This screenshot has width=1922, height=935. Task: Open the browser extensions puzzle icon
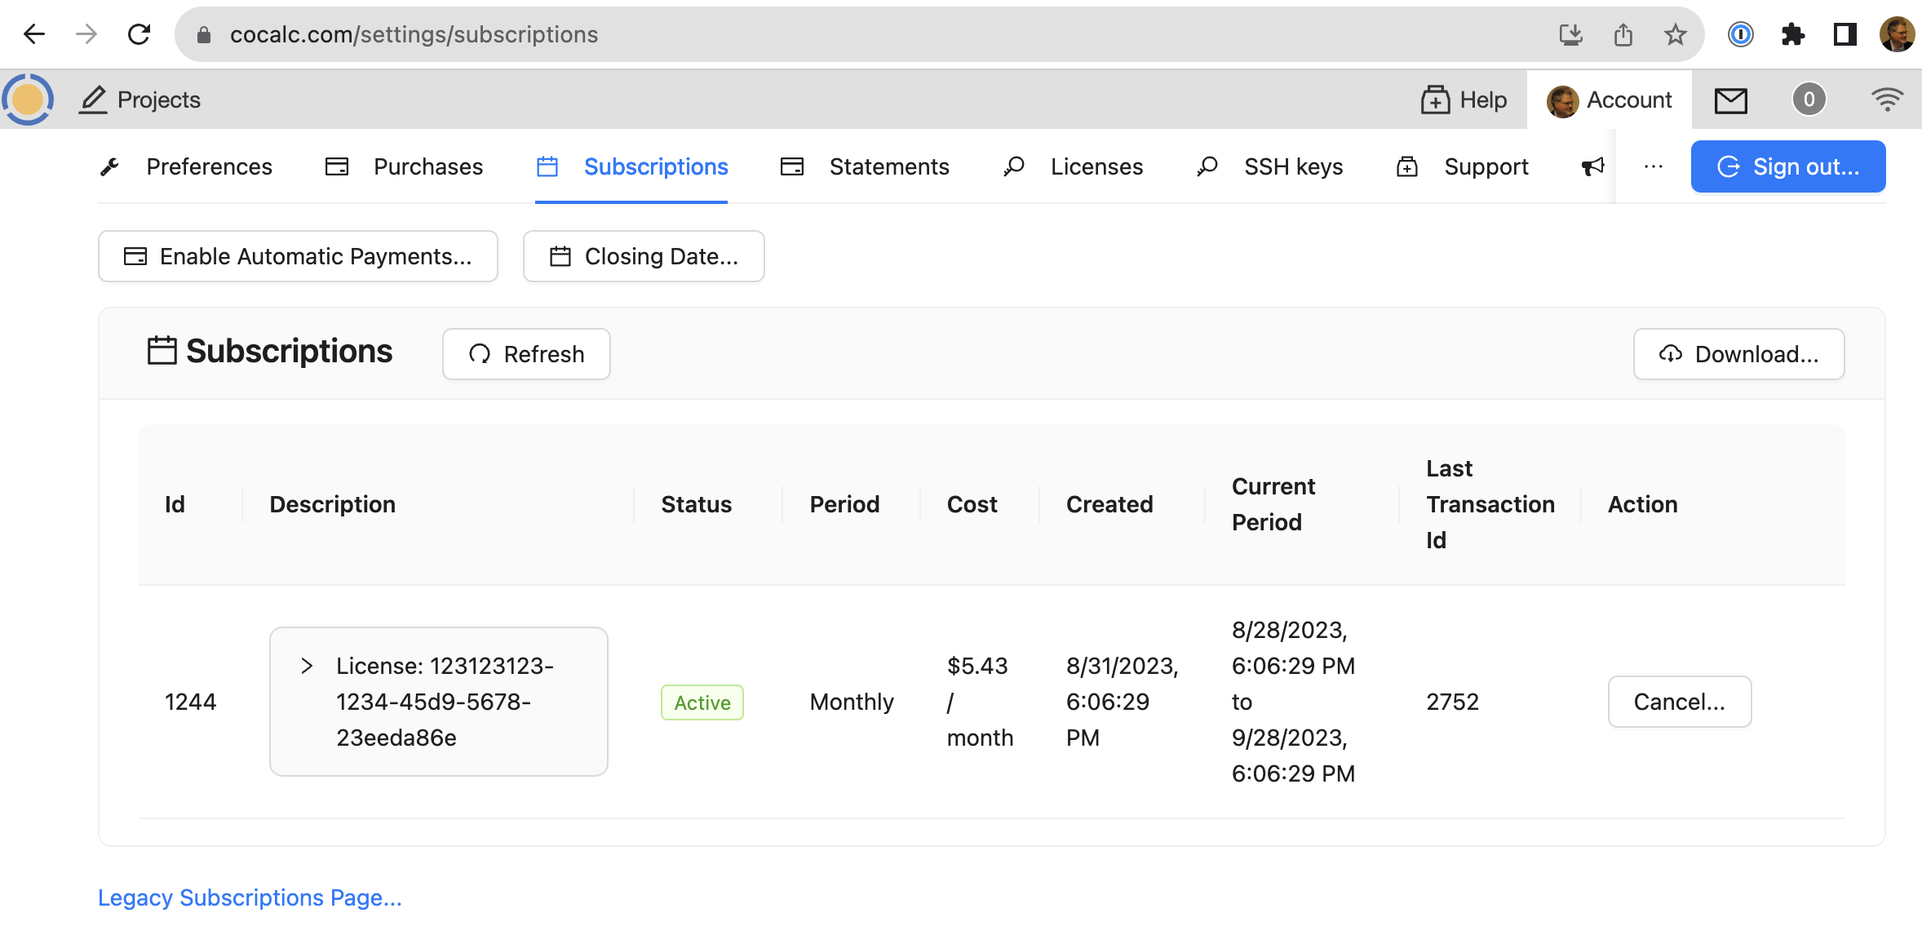(1792, 34)
